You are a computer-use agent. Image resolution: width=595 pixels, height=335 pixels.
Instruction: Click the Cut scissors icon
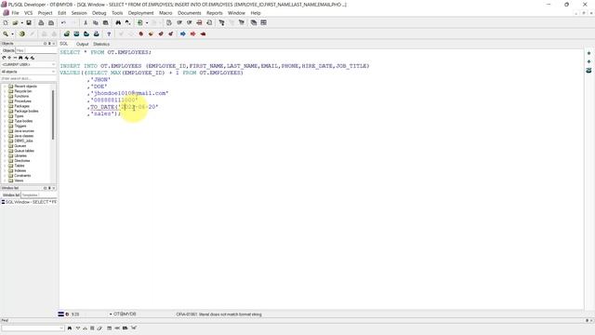pos(86,22)
